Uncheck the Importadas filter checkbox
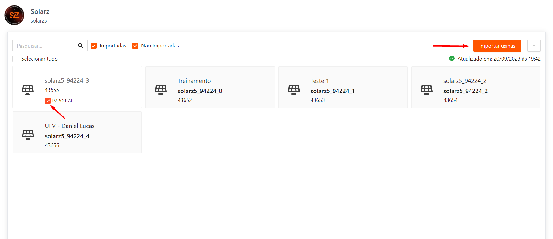Screen dimensions: 553x239 [94, 46]
